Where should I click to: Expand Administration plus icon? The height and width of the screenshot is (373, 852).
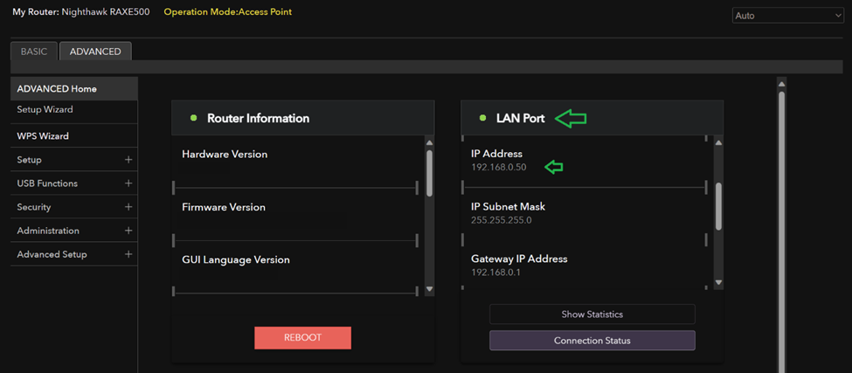128,231
